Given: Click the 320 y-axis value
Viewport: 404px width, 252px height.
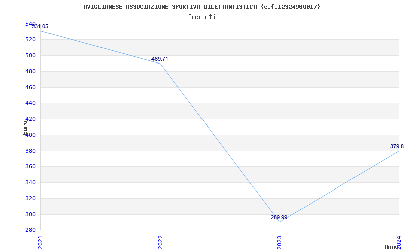Looking at the screenshot, I should coord(30,198).
